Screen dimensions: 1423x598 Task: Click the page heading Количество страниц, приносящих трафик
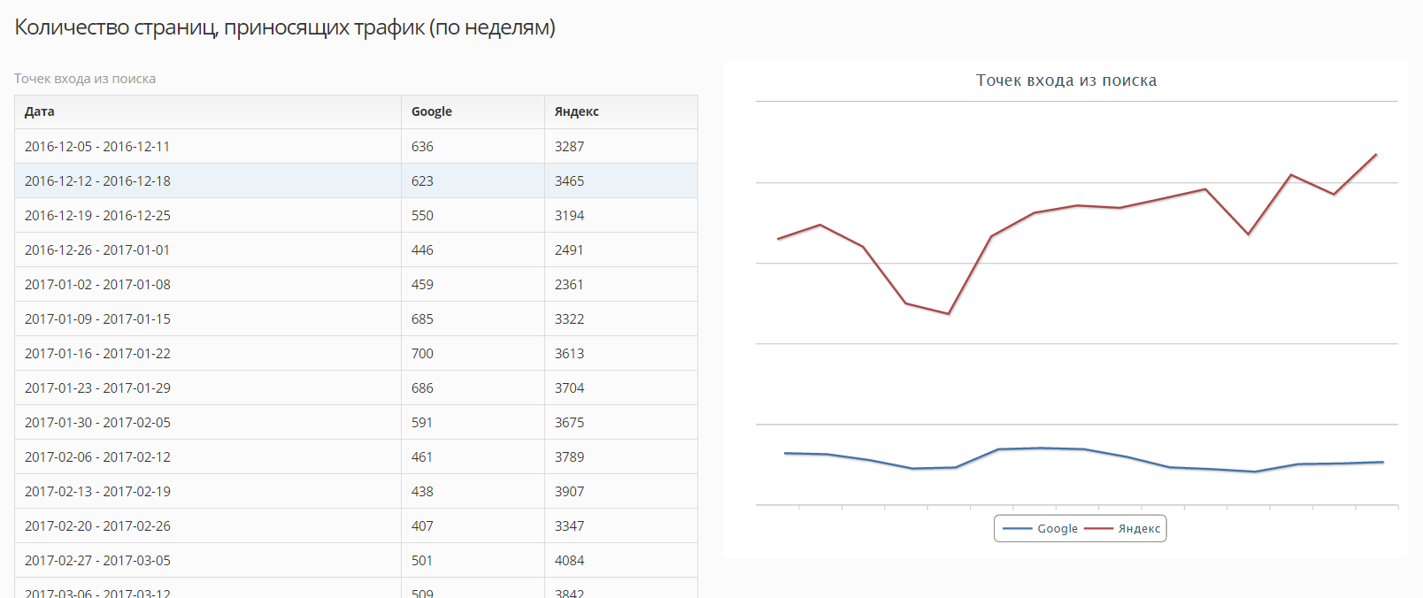click(x=285, y=27)
